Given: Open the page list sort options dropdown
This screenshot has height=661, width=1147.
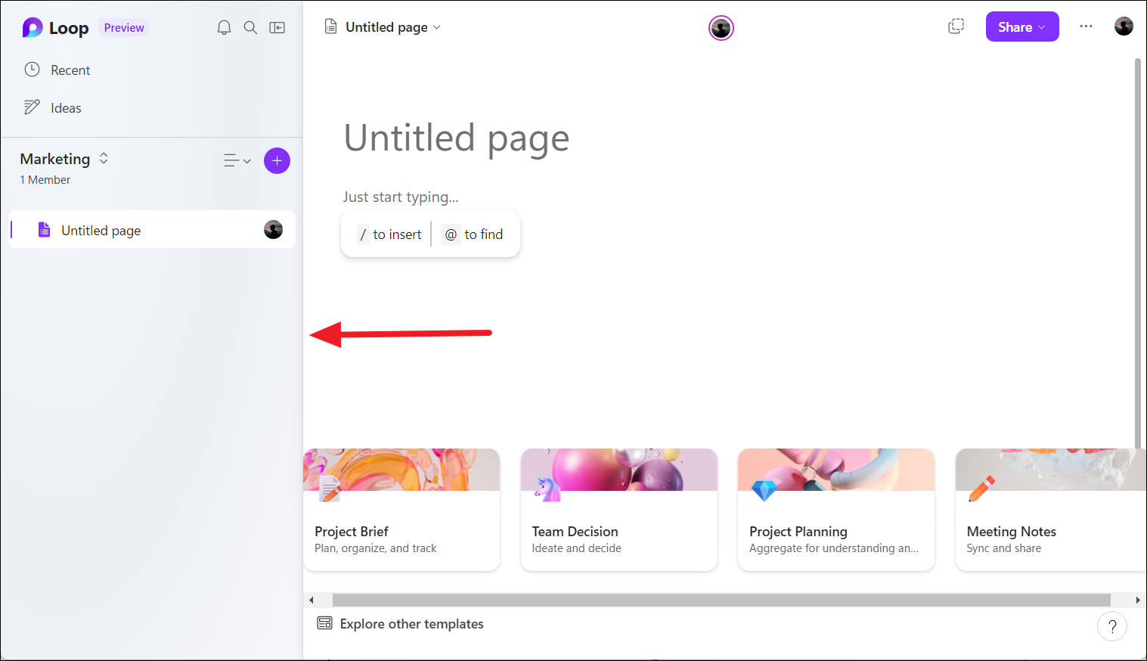Looking at the screenshot, I should click(237, 160).
